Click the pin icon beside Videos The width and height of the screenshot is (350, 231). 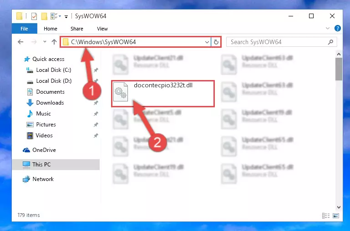coord(96,136)
